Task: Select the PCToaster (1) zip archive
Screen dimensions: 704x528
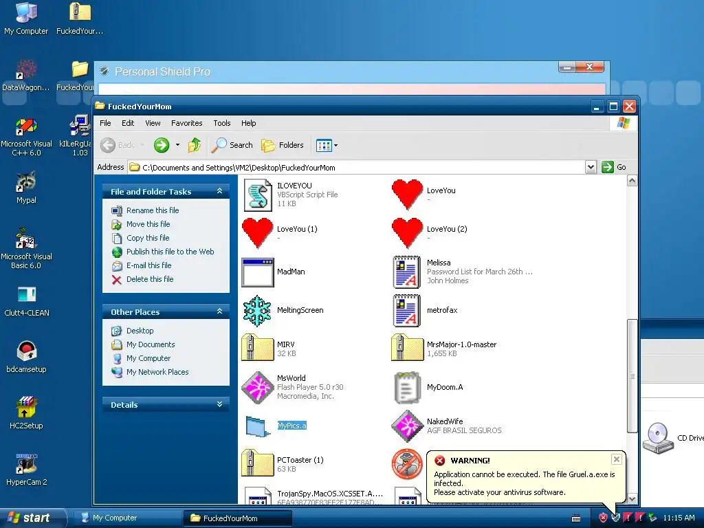Action: tap(257, 463)
